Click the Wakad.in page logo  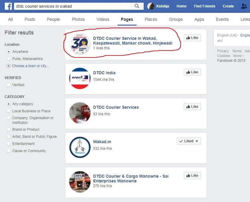(x=80, y=147)
